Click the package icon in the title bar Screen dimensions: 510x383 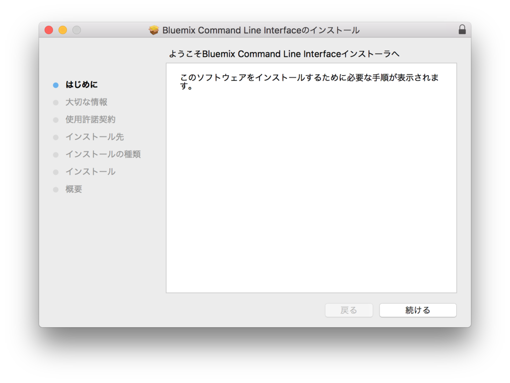(x=154, y=30)
